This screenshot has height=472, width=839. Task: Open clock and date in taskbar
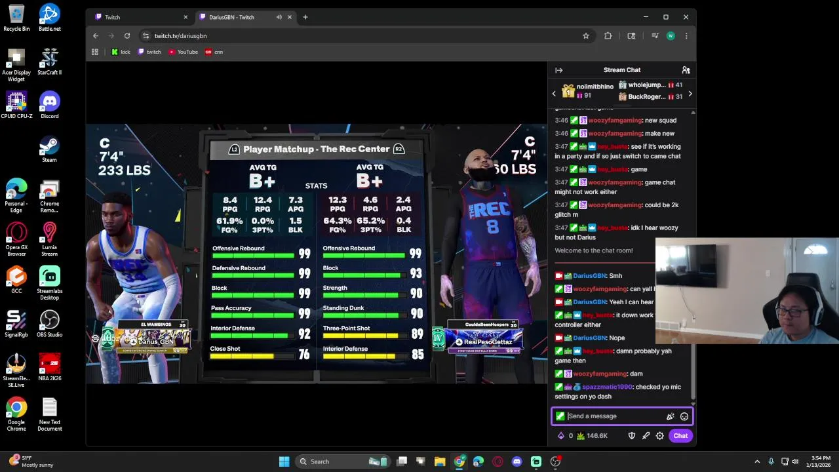(819, 462)
